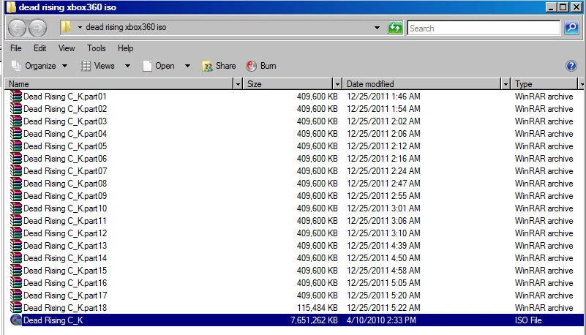Go forward with the Forward arrow button
586x335 pixels.
tap(38, 28)
